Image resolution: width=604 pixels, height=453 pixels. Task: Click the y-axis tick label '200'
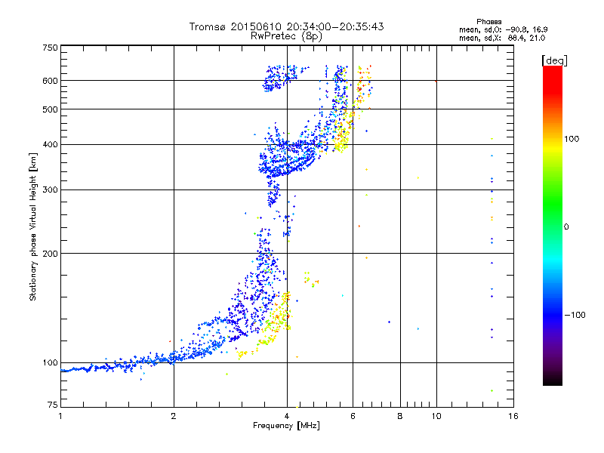click(50, 254)
